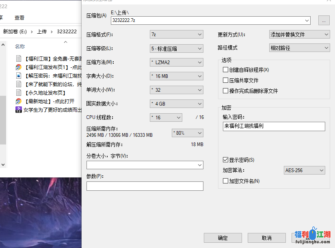Select the purple TS video file icon

(18, 110)
